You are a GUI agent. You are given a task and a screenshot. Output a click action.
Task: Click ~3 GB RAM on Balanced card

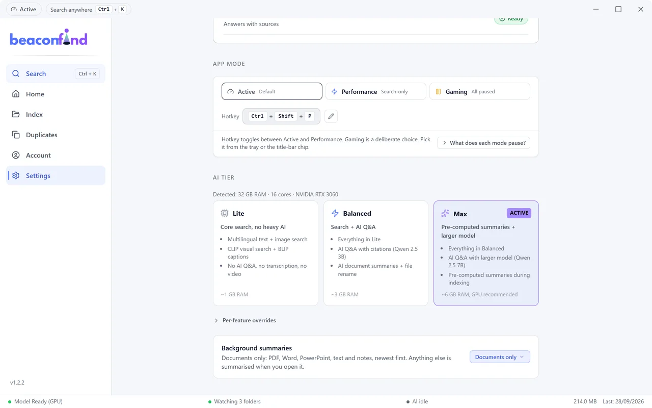click(x=345, y=294)
